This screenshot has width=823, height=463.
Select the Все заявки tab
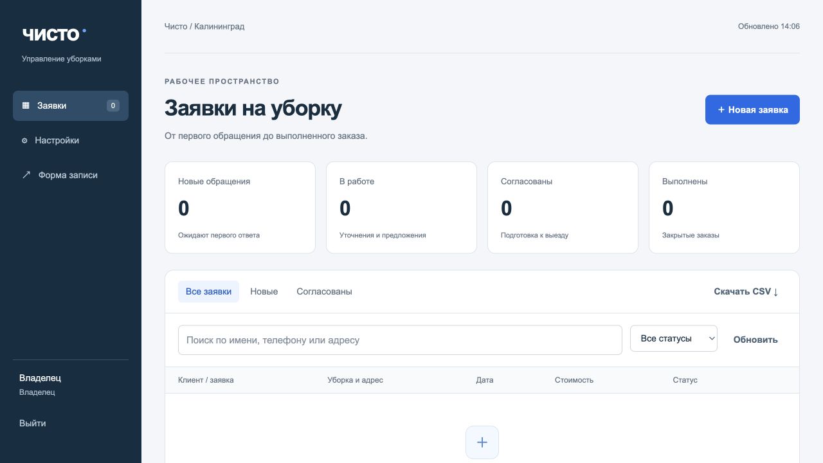tap(208, 291)
